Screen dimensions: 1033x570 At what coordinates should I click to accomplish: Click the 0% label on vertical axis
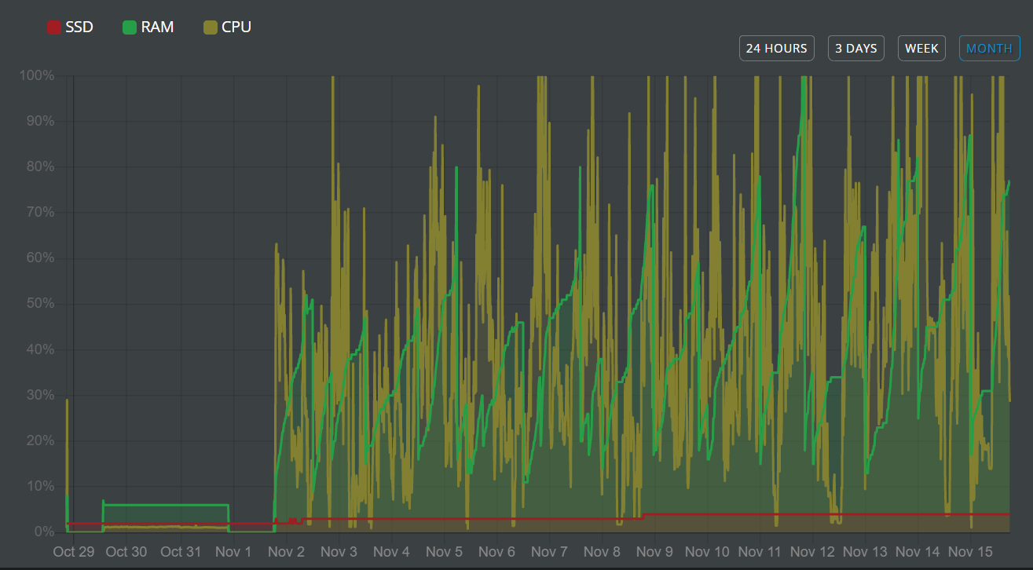(x=43, y=532)
